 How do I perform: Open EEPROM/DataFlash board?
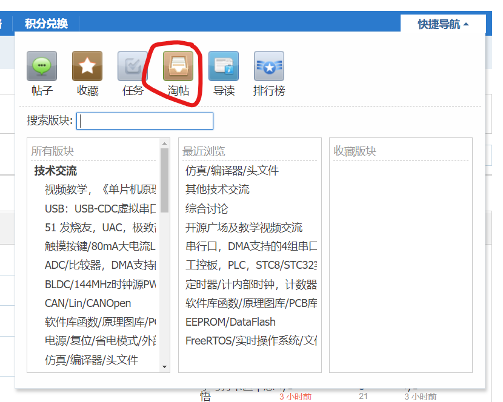point(230,322)
